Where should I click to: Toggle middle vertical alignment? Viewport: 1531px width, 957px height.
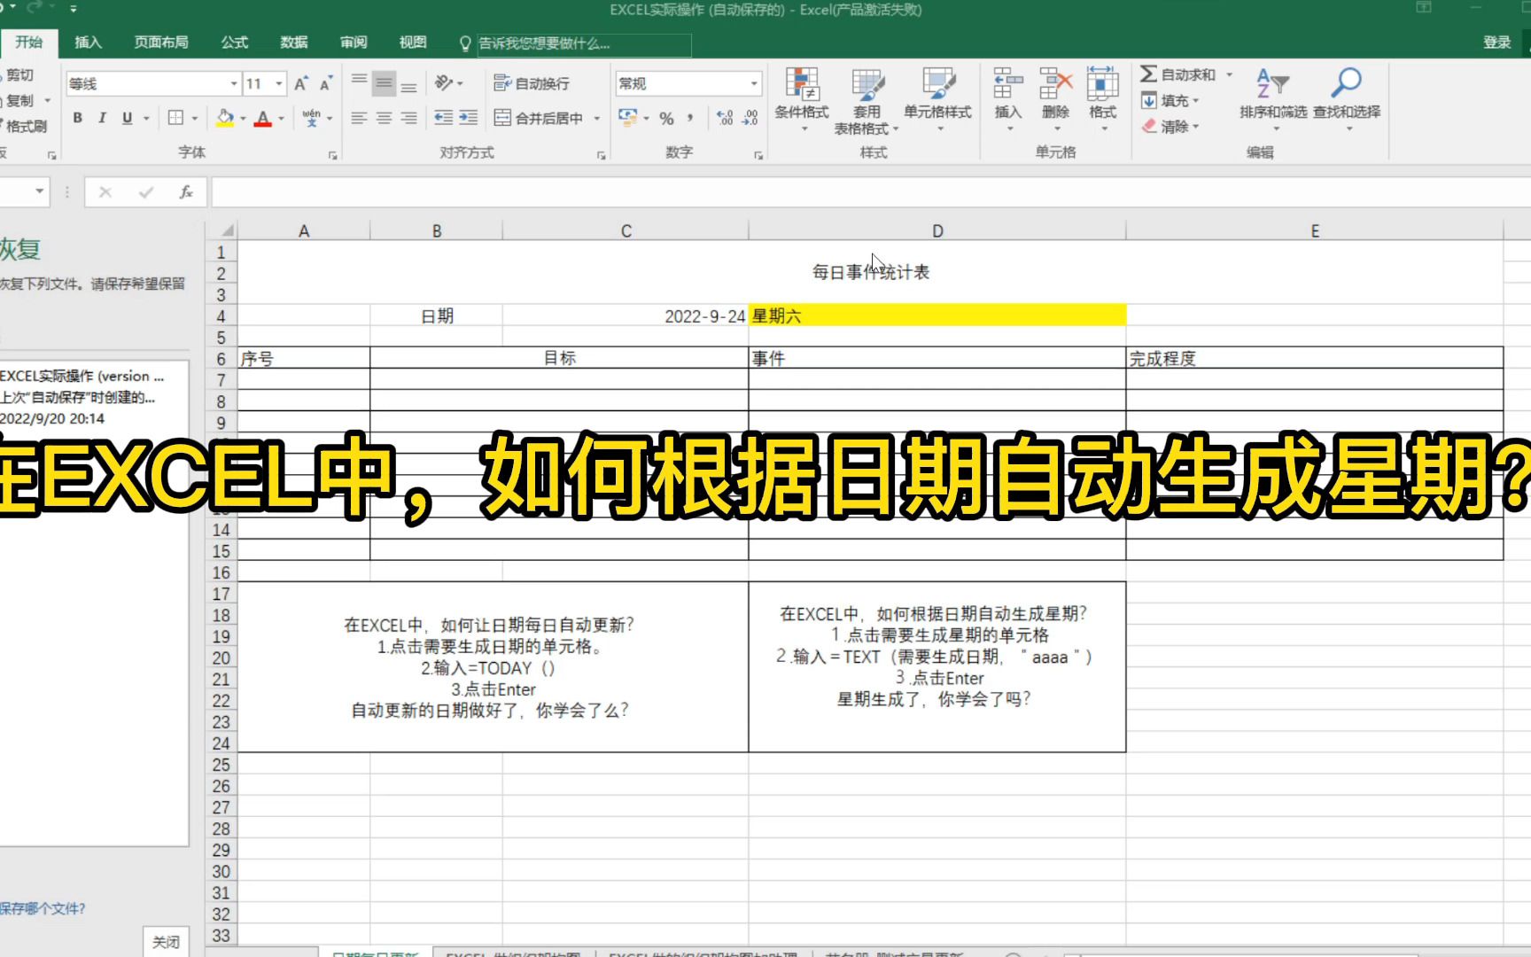click(x=384, y=84)
